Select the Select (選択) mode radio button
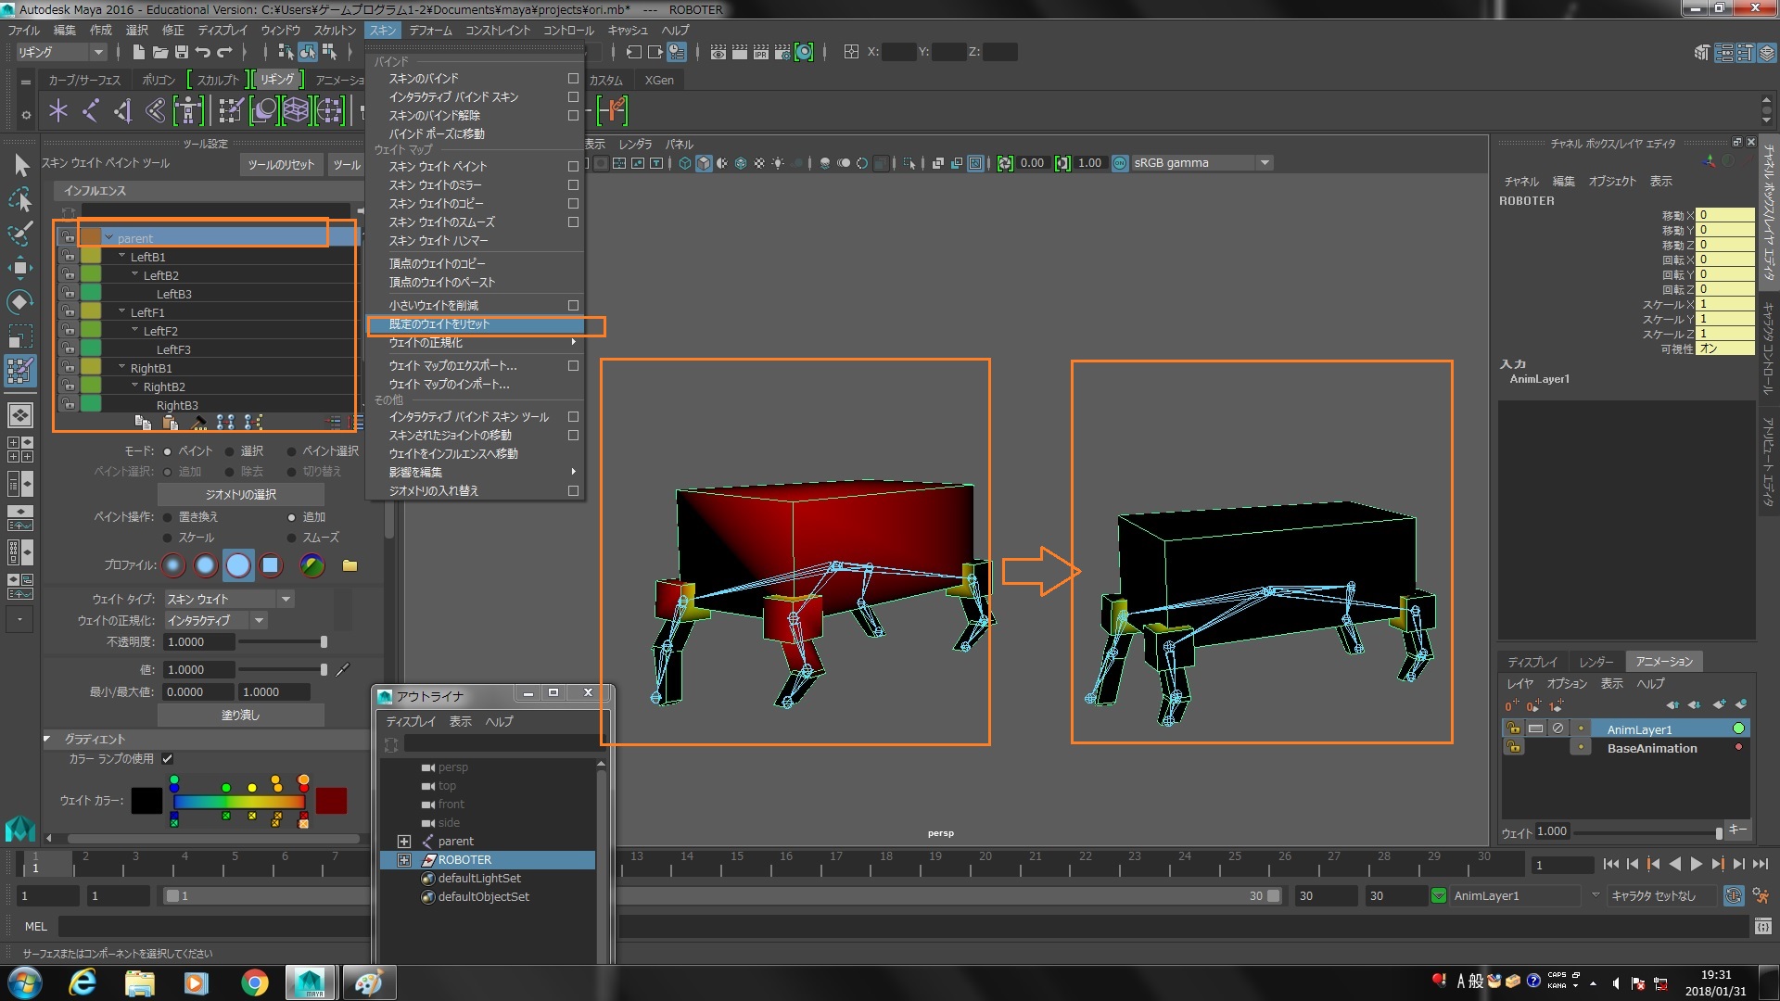 pos(229,451)
